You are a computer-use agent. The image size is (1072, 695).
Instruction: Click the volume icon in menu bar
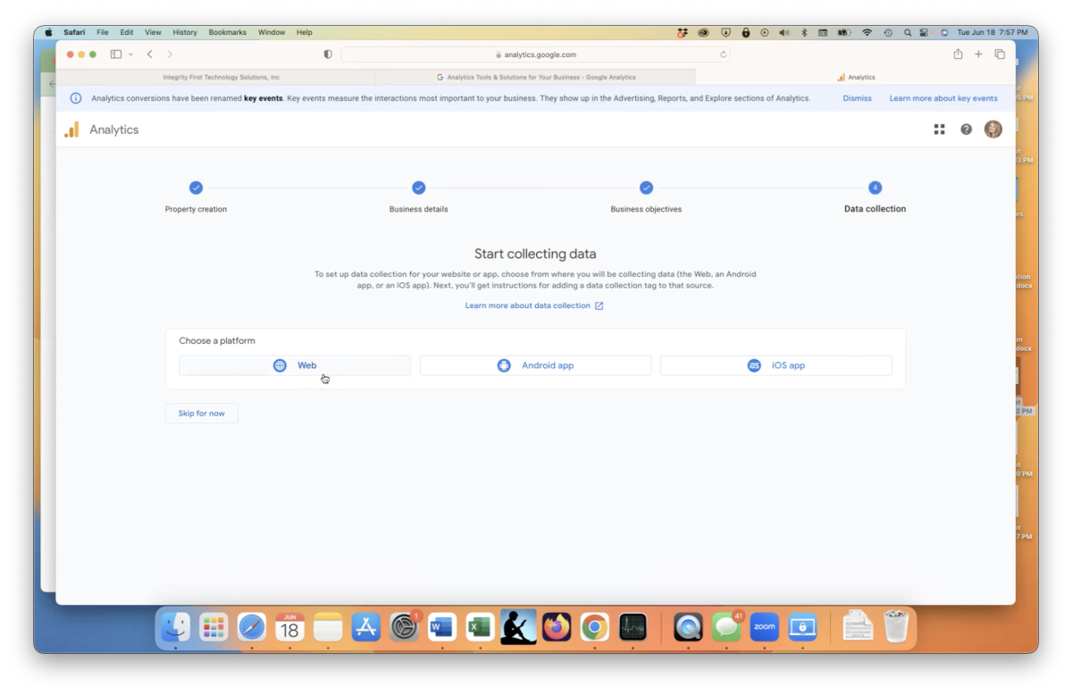[784, 32]
